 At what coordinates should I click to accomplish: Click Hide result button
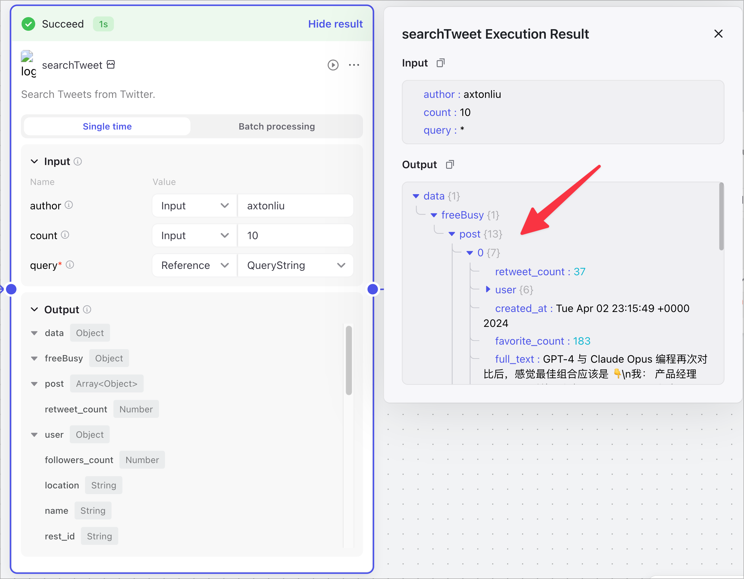pyautogui.click(x=335, y=24)
